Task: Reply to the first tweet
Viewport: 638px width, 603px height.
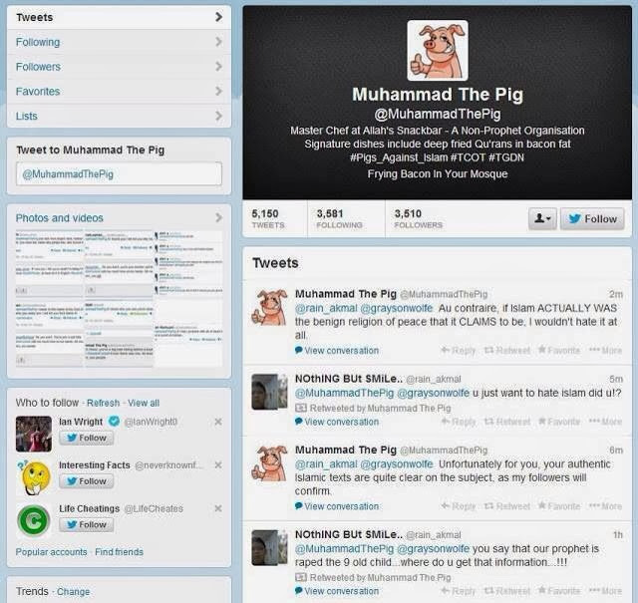Action: 459,350
